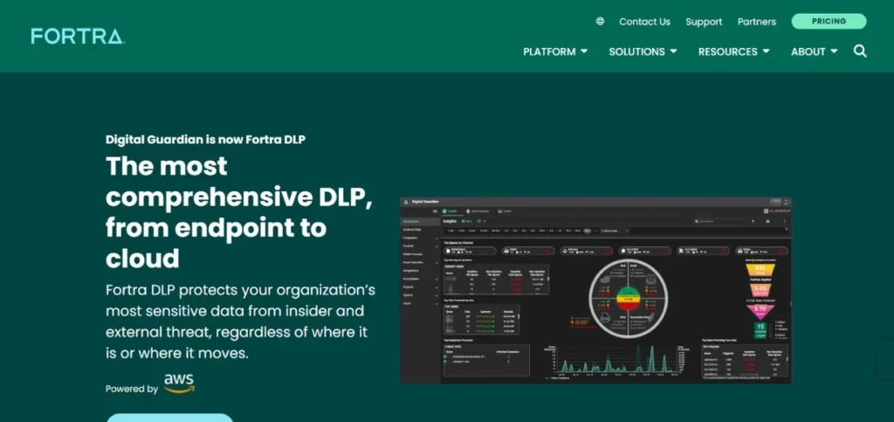The width and height of the screenshot is (894, 422).
Task: Expand the SOLUTIONS menu
Action: coord(643,52)
